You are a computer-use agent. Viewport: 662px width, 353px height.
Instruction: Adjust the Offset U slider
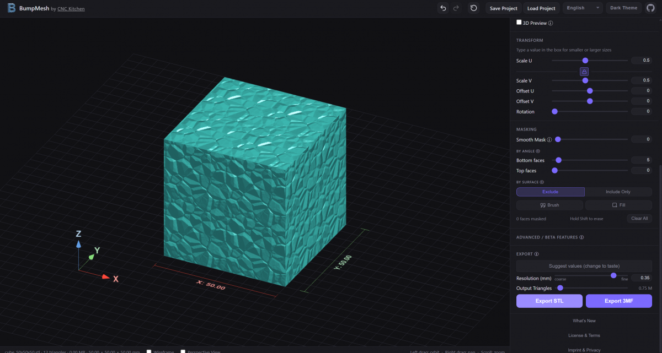click(x=590, y=91)
